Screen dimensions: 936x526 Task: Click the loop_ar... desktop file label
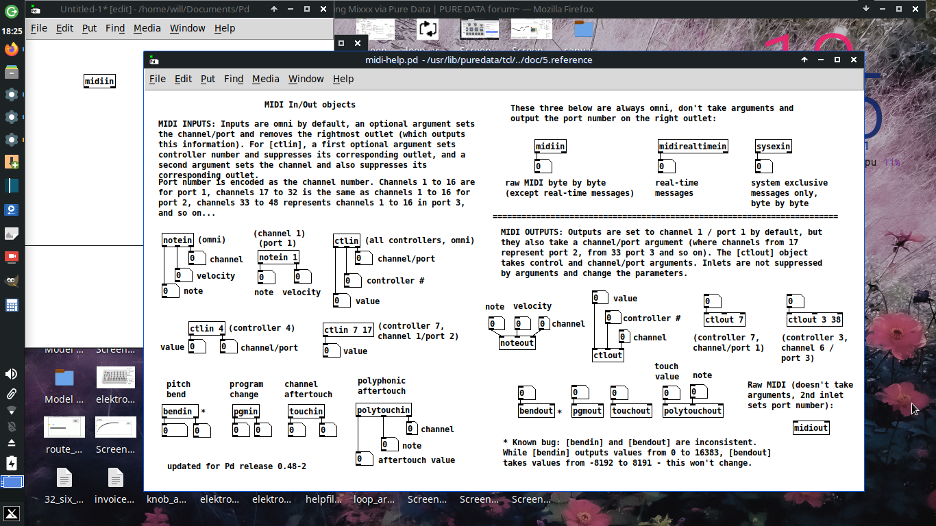pos(373,499)
